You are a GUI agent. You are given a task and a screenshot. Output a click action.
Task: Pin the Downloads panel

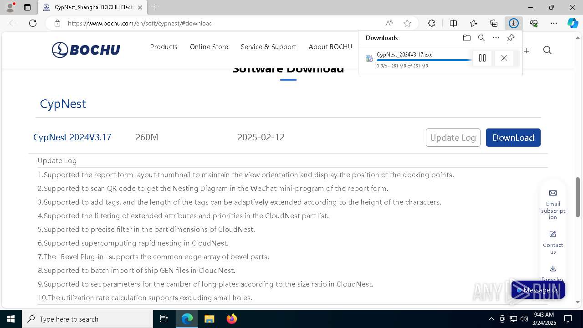tap(511, 38)
